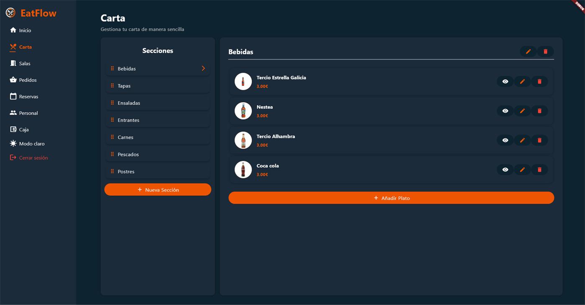585x305 pixels.
Task: Edit the Coca cola item
Action: point(522,169)
